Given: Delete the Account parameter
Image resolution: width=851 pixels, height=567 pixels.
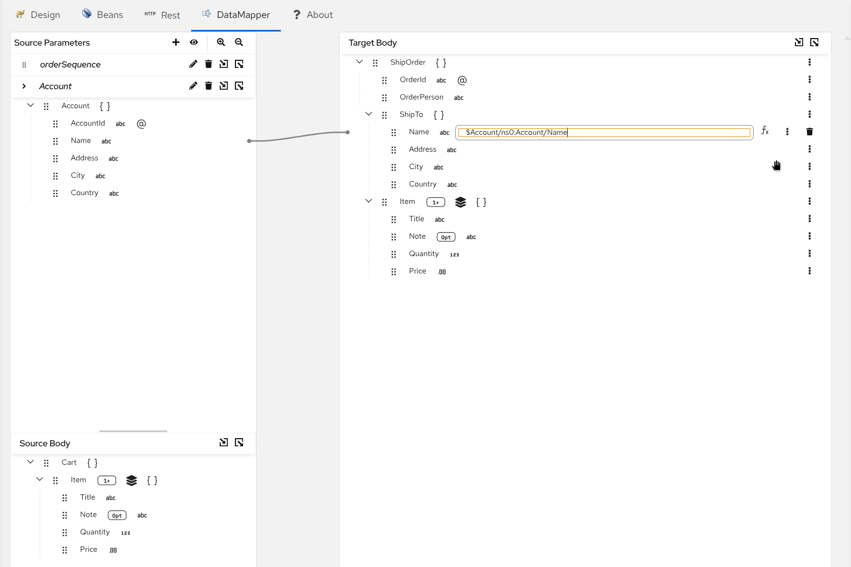Looking at the screenshot, I should tap(208, 86).
